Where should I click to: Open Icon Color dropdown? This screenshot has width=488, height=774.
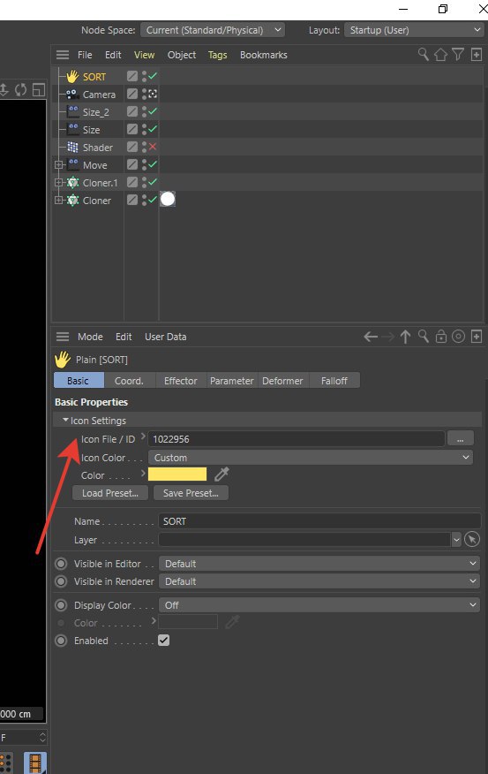(311, 458)
